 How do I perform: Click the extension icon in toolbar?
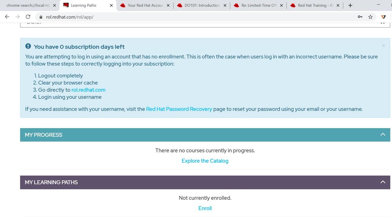384,17
